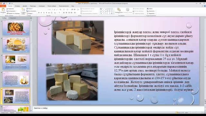The width and height of the screenshot is (206, 116).
Task: Open the Replace (Заменить) dropdown
Action: (151, 11)
